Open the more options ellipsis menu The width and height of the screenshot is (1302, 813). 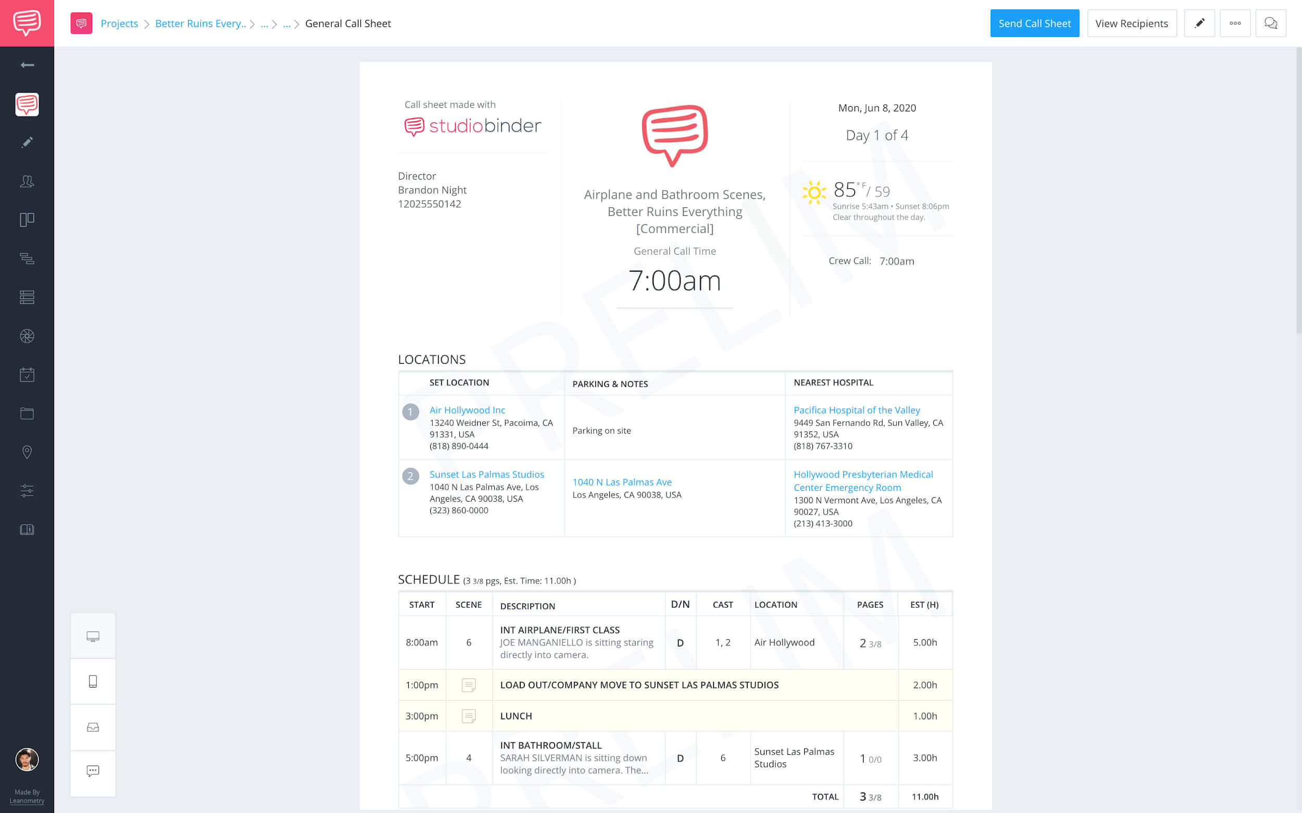1235,23
